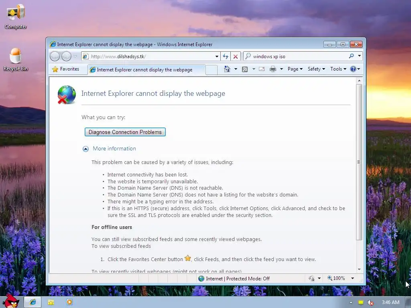The image size is (411, 308).
Task: Click the Refresh page icon
Action: tap(226, 56)
